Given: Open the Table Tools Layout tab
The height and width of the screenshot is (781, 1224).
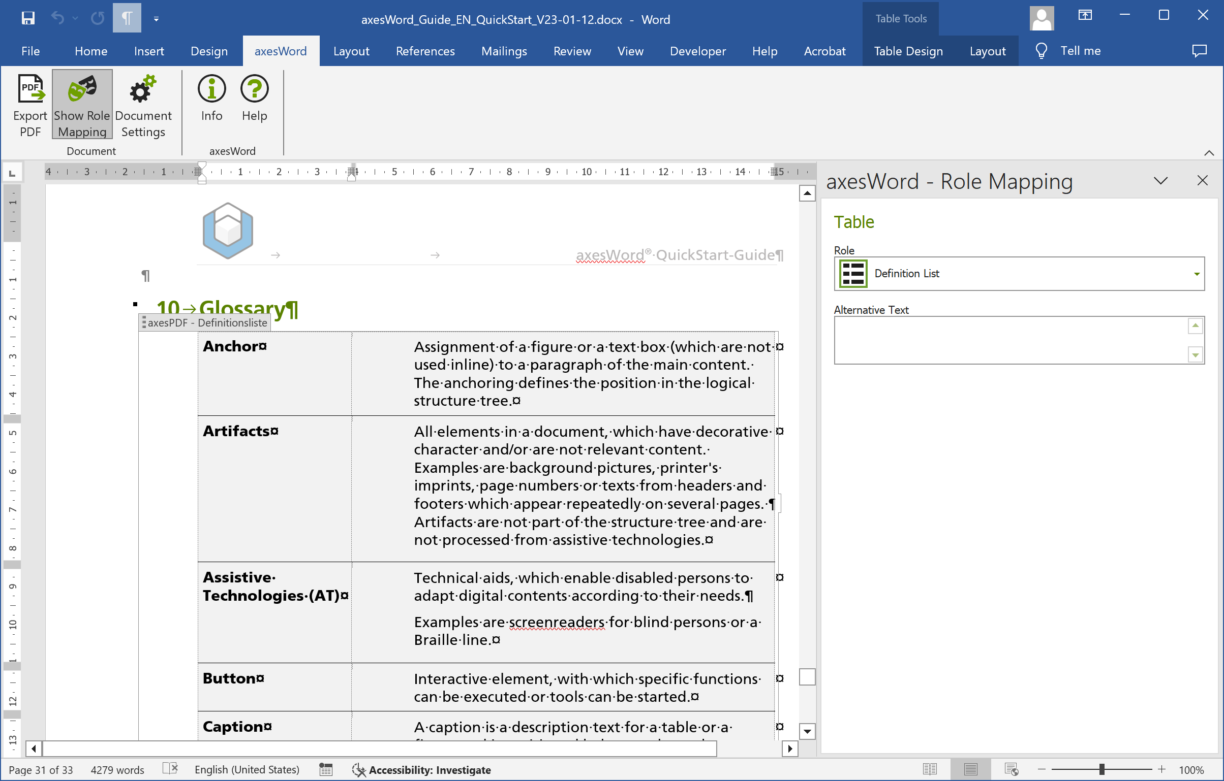Looking at the screenshot, I should 987,51.
